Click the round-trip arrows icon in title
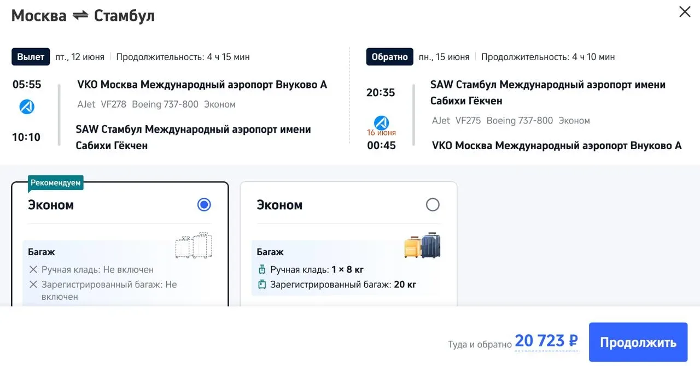The width and height of the screenshot is (700, 366). pos(80,16)
